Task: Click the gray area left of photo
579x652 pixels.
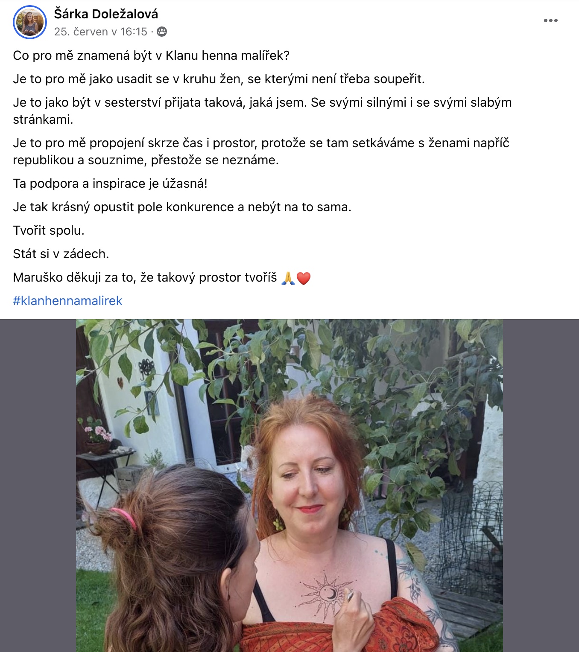Action: (x=38, y=486)
